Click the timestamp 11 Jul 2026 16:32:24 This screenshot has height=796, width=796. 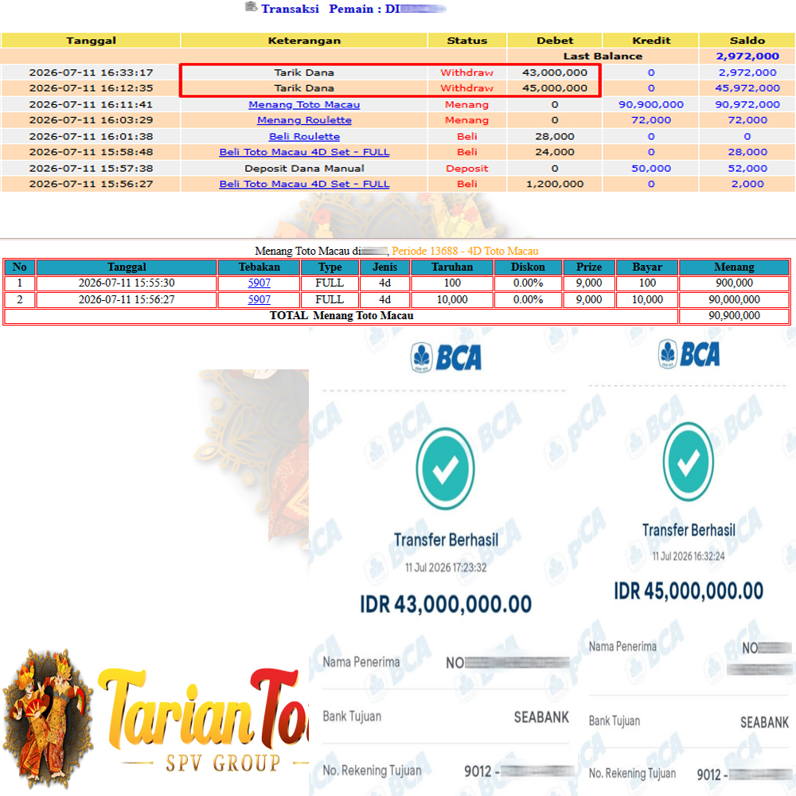point(689,556)
